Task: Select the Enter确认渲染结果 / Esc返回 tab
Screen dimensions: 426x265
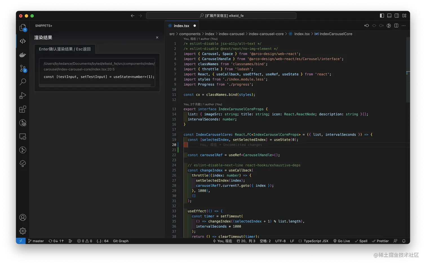Action: tap(65, 49)
